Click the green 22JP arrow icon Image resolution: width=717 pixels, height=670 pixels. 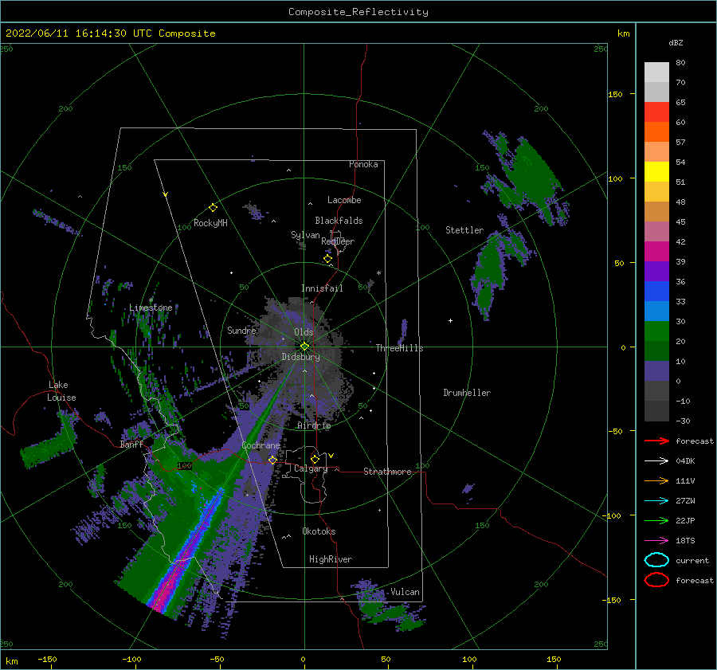point(656,520)
